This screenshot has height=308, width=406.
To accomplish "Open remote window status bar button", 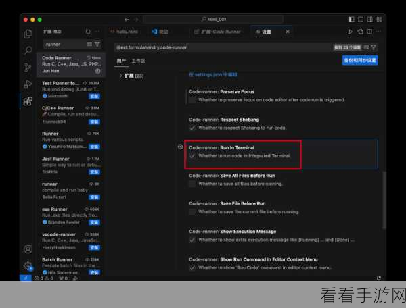I will [x=26, y=278].
